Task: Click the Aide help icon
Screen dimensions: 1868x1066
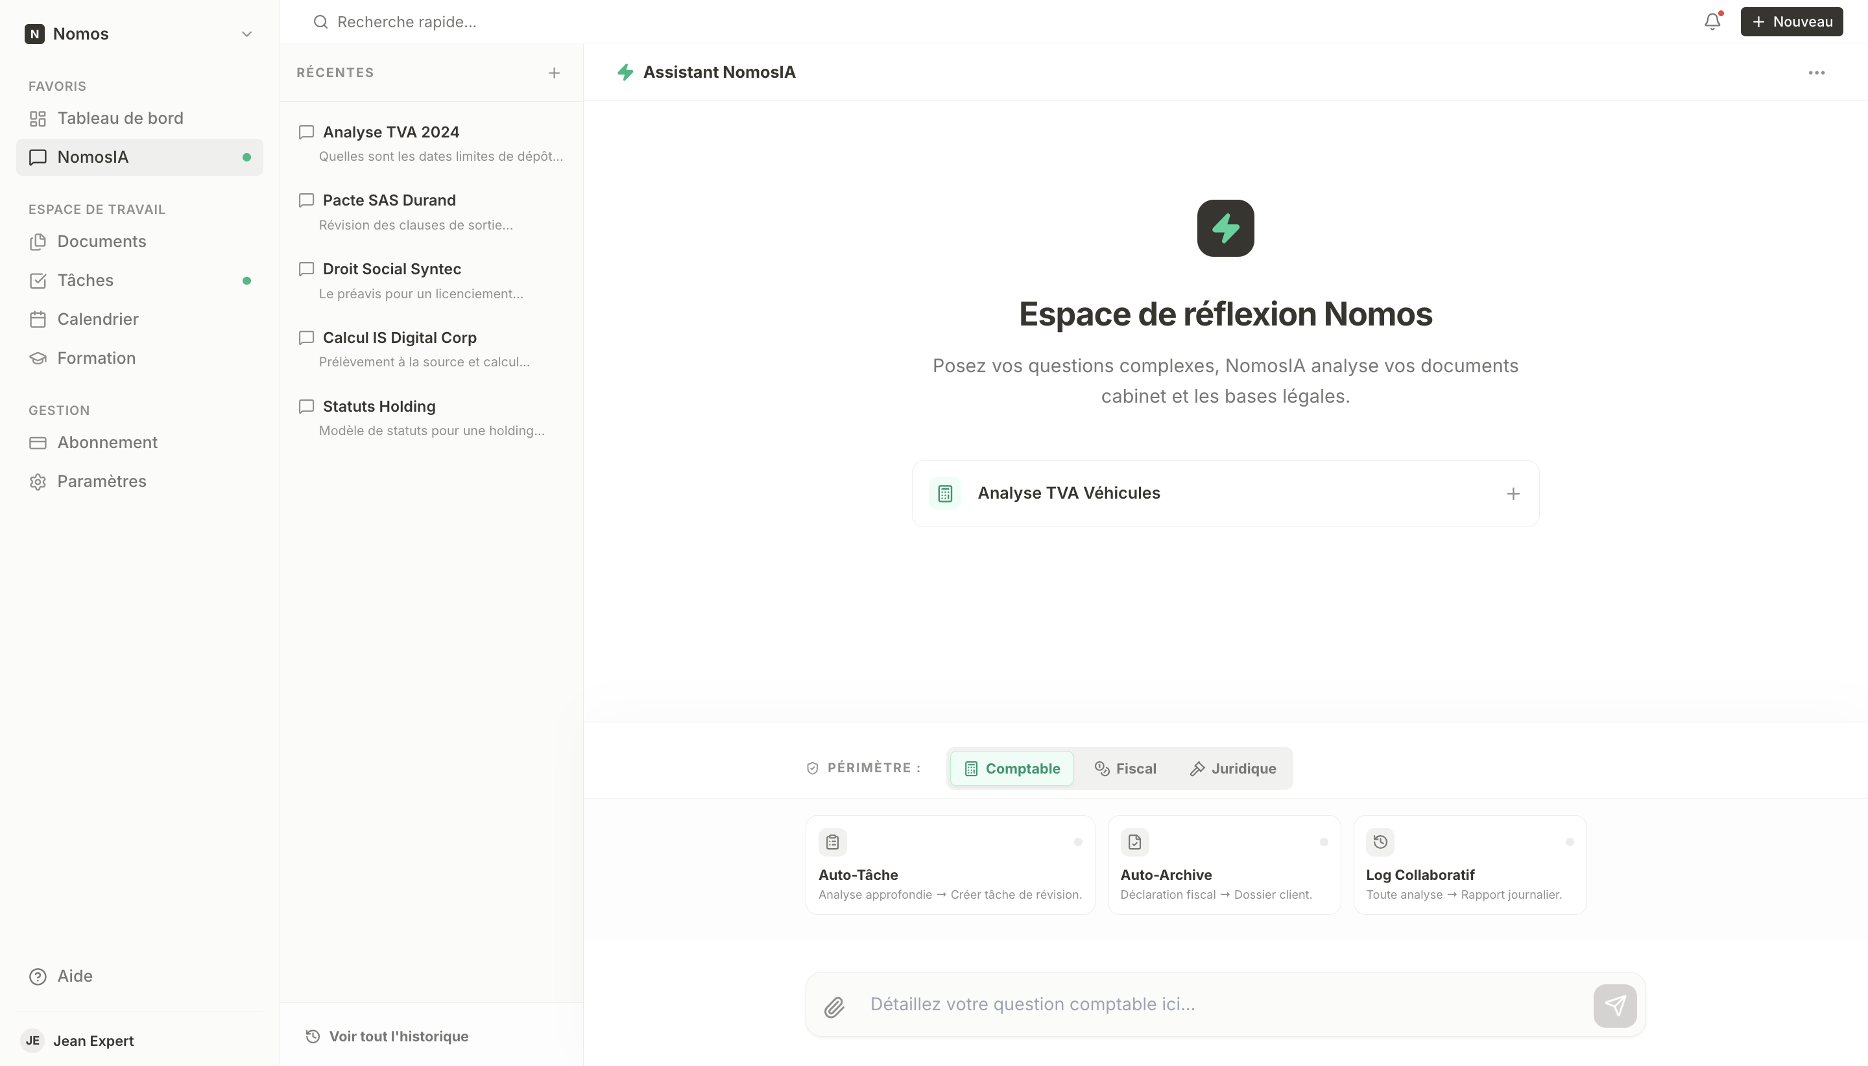Action: (x=38, y=976)
